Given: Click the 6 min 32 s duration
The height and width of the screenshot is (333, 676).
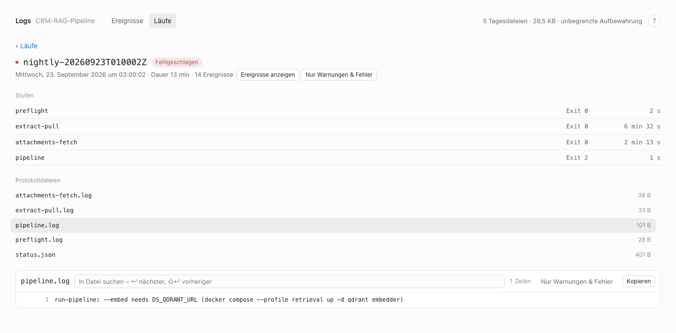Looking at the screenshot, I should (642, 126).
